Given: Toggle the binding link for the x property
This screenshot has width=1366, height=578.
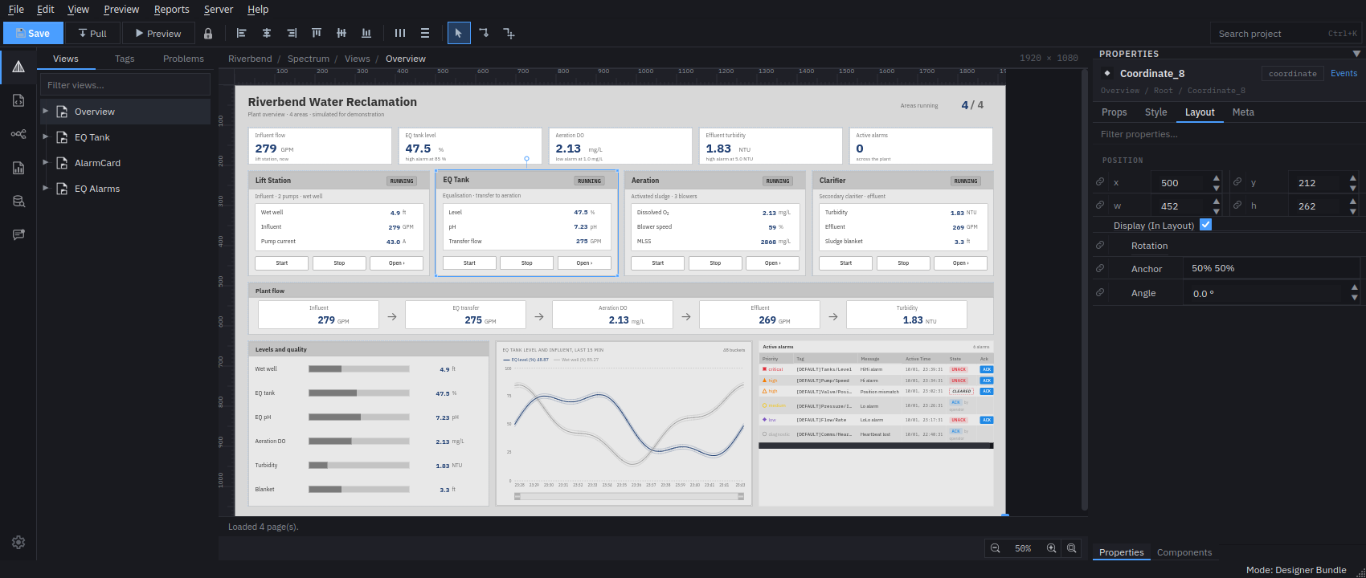Looking at the screenshot, I should click(1100, 182).
